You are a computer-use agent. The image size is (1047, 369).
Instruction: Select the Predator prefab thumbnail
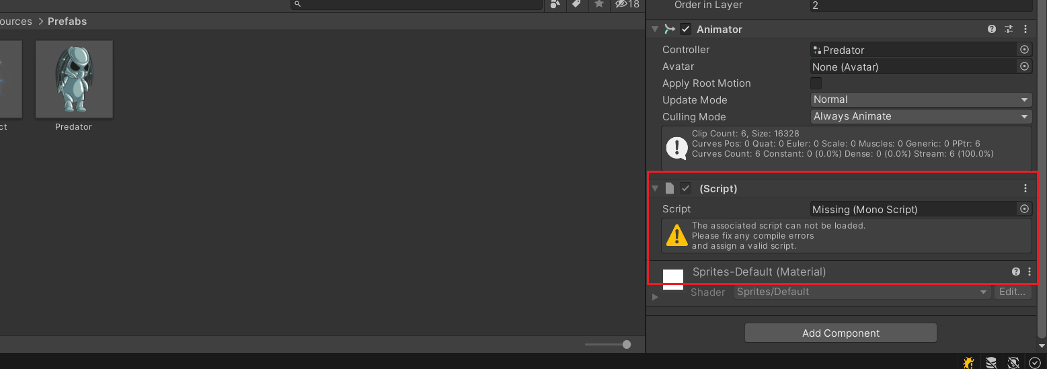pyautogui.click(x=74, y=79)
